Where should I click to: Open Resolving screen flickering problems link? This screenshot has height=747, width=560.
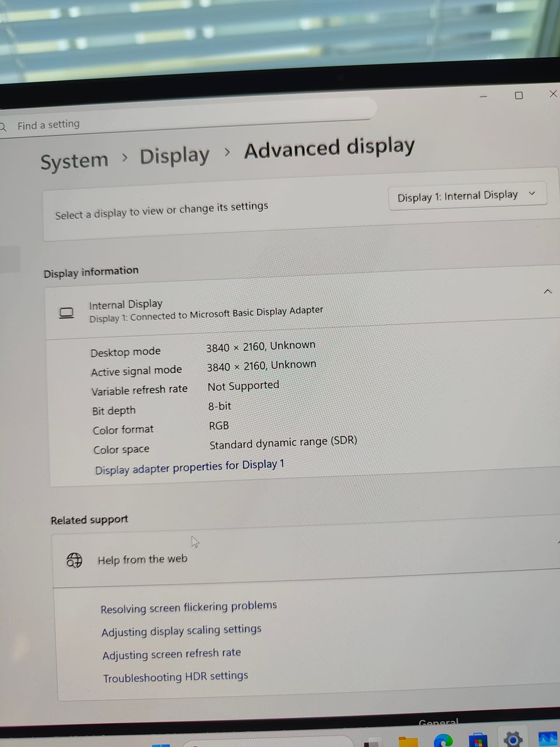click(188, 607)
